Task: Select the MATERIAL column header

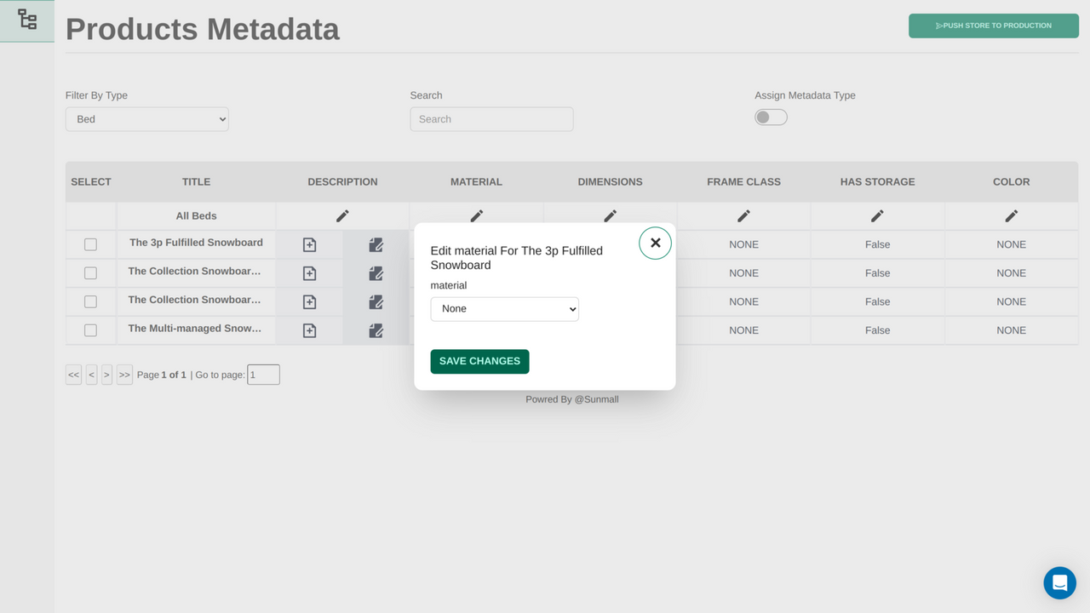Action: 476,181
